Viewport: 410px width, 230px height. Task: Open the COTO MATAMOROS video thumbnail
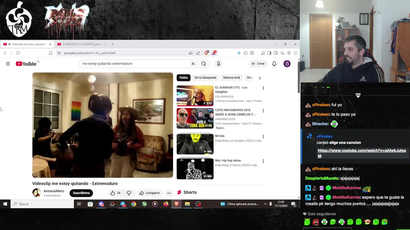coord(195,118)
